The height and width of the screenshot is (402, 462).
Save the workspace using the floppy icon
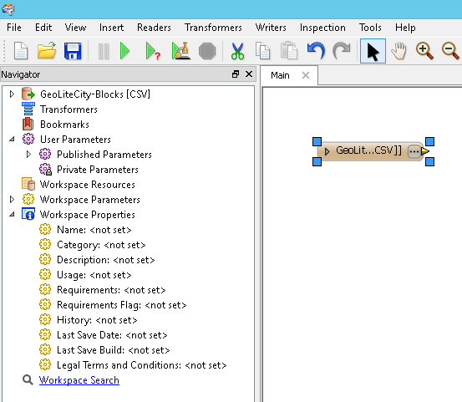73,51
